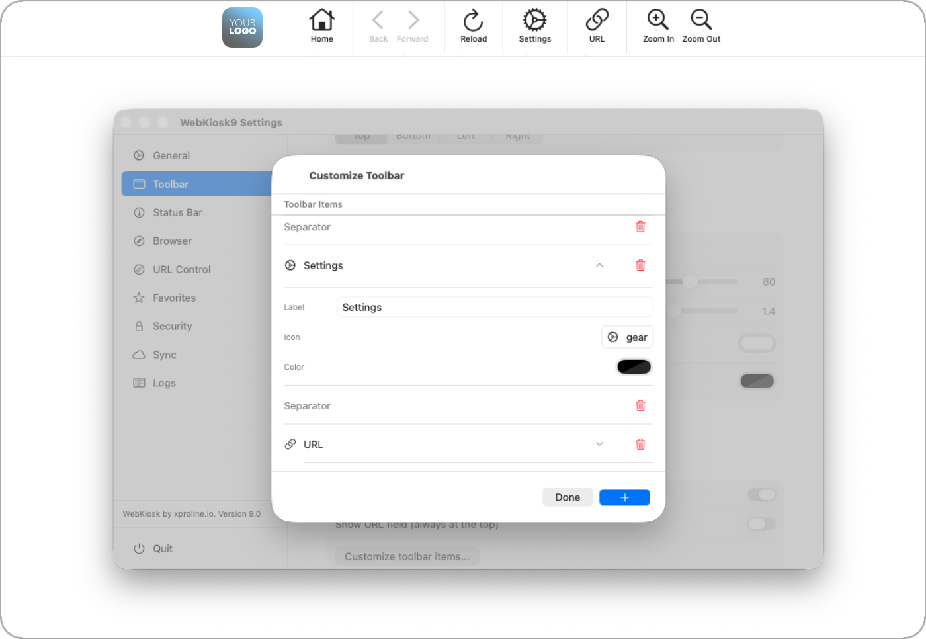The width and height of the screenshot is (926, 639).
Task: Open Settings from the top toolbar gear
Action: coord(534,21)
